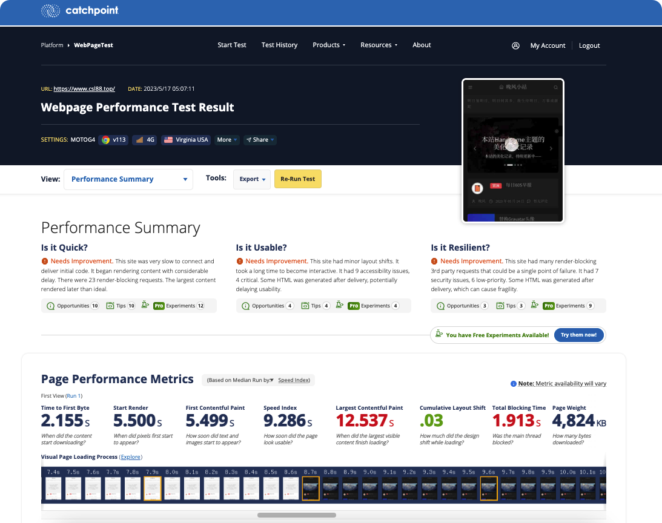Expand the Performance Summary view dropdown
This screenshot has width=662, height=523.
point(128,179)
